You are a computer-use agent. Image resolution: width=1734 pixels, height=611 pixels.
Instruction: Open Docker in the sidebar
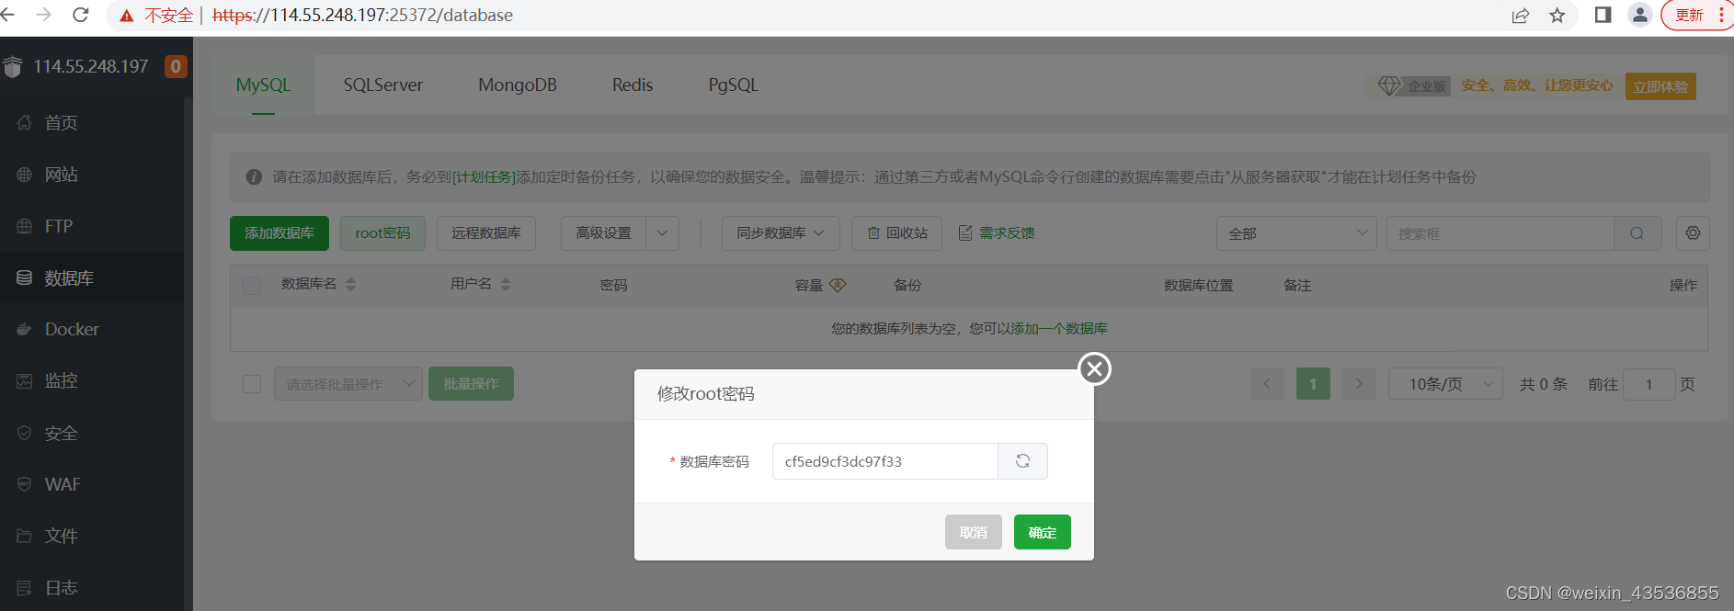click(x=92, y=329)
